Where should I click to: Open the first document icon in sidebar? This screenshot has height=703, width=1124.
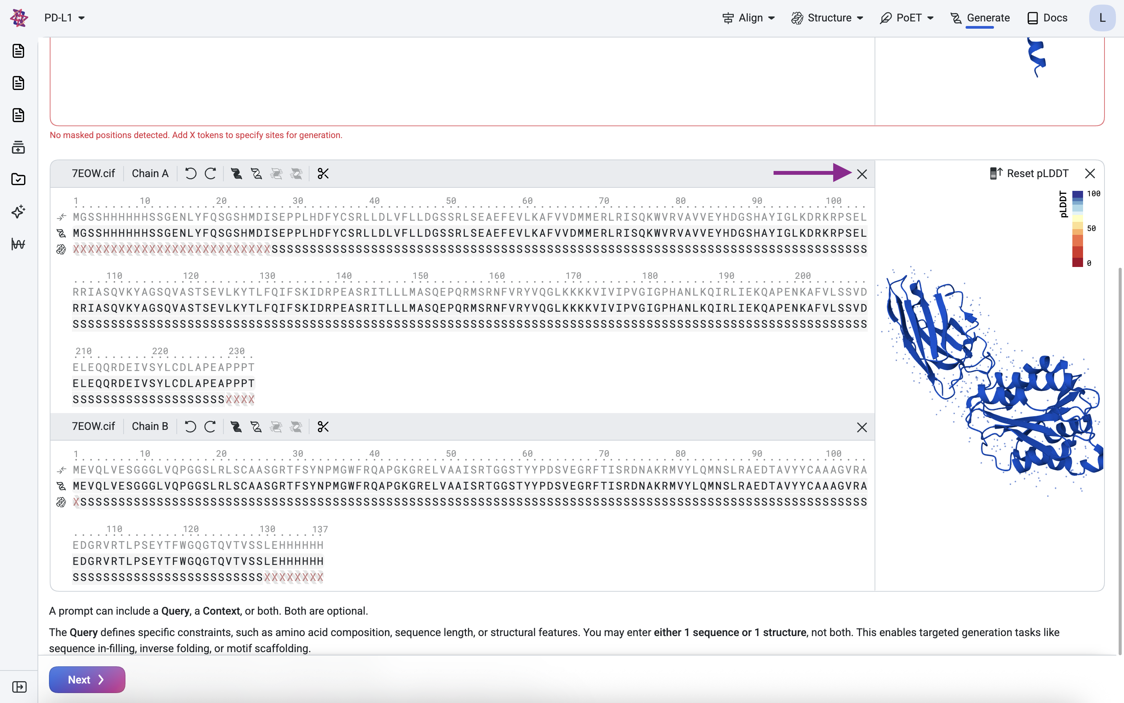19,51
